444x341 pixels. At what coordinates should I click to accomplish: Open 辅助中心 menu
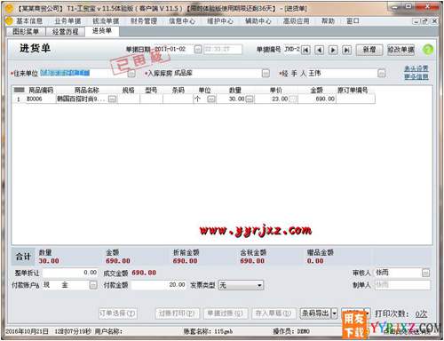[x=258, y=21]
